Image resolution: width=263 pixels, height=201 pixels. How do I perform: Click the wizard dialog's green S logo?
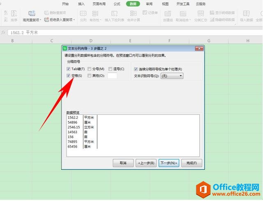pyautogui.click(x=65, y=48)
